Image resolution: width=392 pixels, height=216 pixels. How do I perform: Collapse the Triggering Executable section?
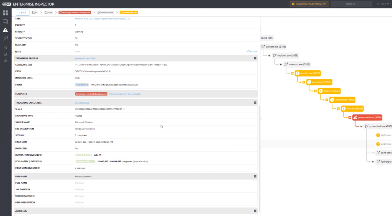(255, 103)
